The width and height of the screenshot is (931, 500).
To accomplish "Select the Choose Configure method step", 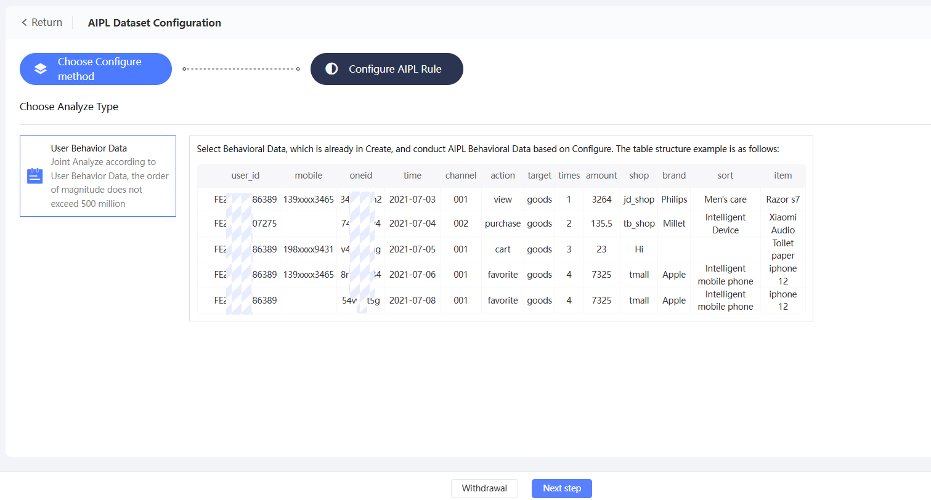I will coord(96,69).
